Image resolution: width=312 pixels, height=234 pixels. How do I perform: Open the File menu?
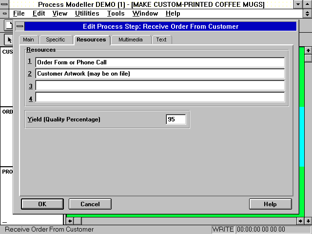[x=19, y=14]
